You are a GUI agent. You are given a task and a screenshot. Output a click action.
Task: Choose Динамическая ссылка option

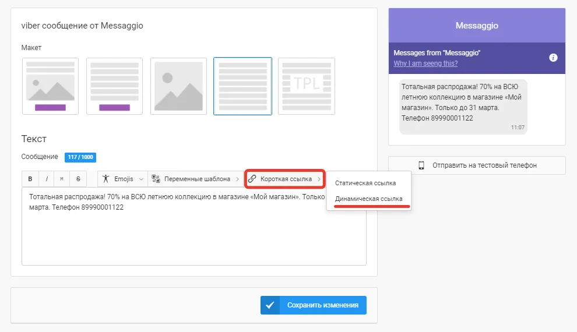[369, 199]
